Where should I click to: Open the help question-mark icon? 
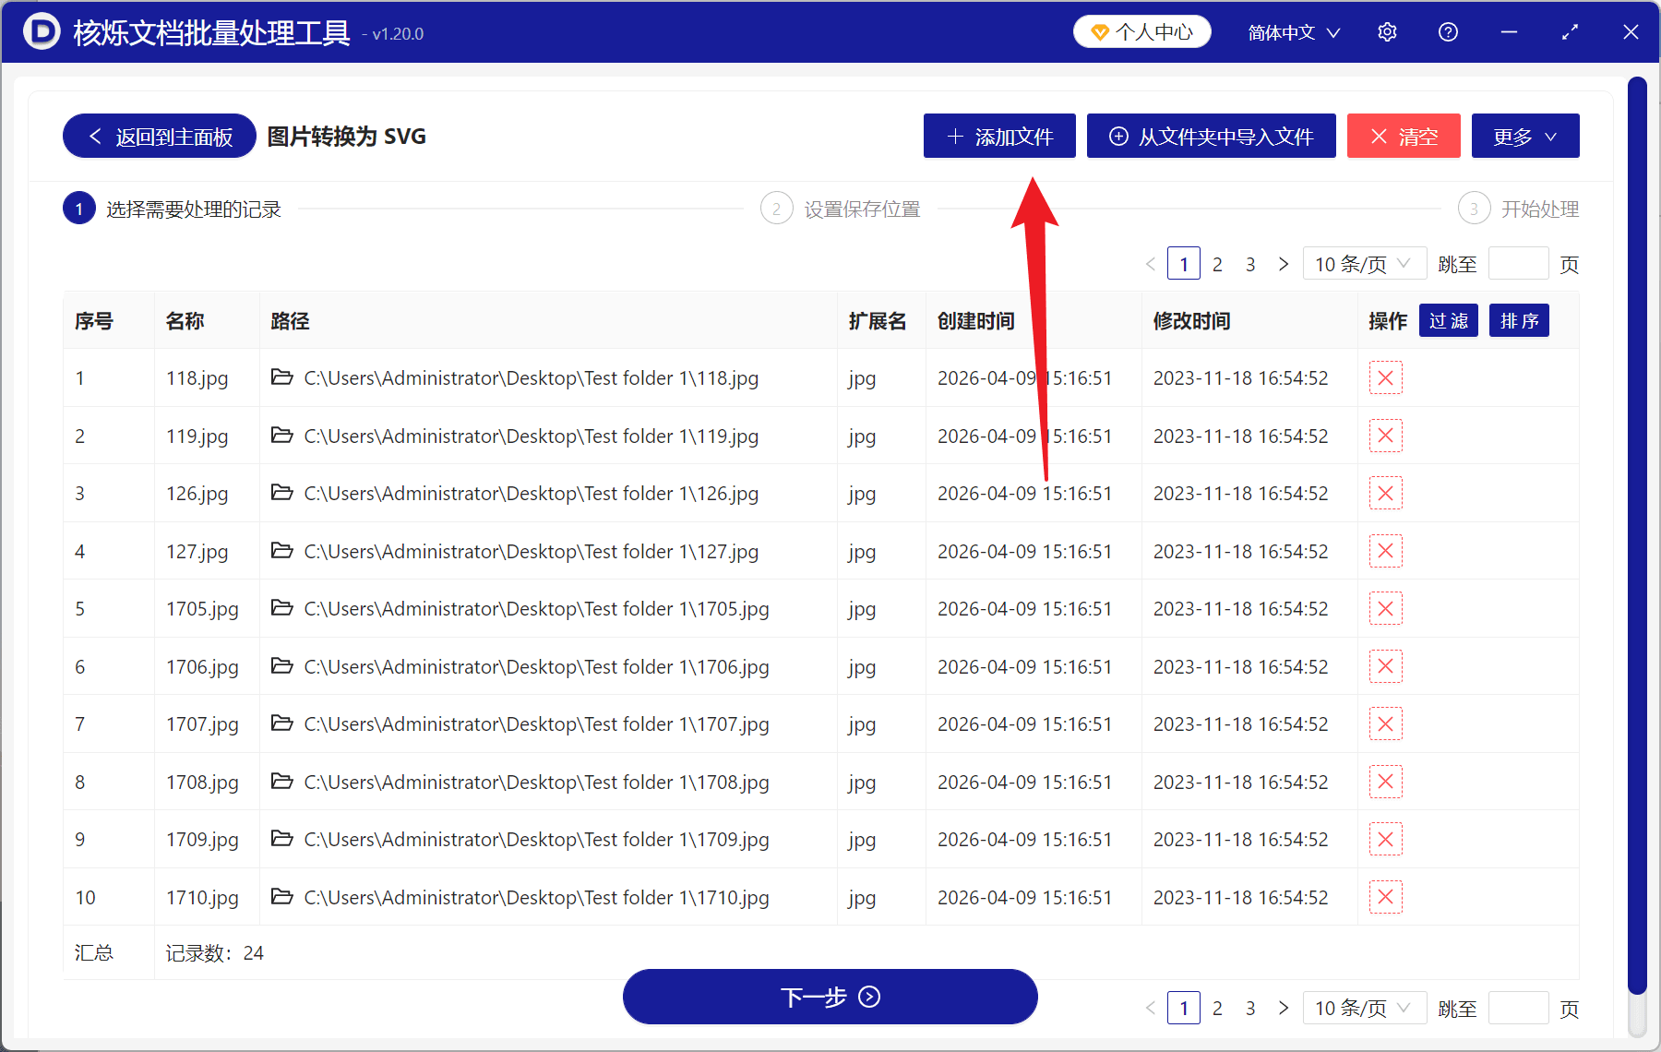coord(1447,31)
